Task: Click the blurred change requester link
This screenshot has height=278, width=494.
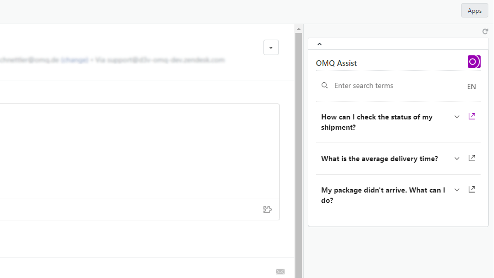Action: pyautogui.click(x=75, y=60)
